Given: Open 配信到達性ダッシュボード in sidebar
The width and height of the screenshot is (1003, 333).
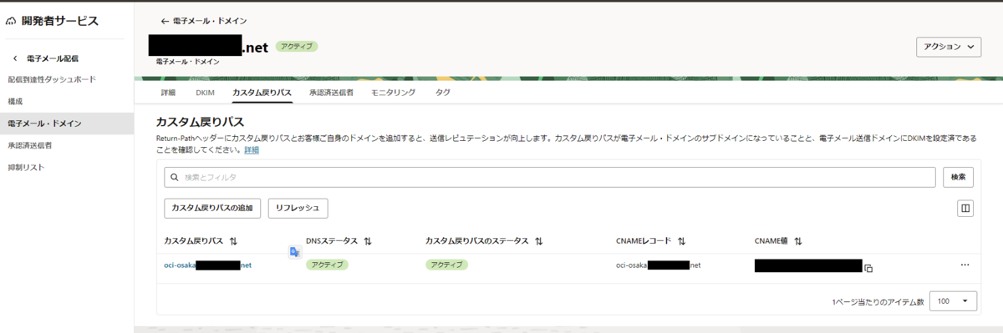Looking at the screenshot, I should [51, 79].
